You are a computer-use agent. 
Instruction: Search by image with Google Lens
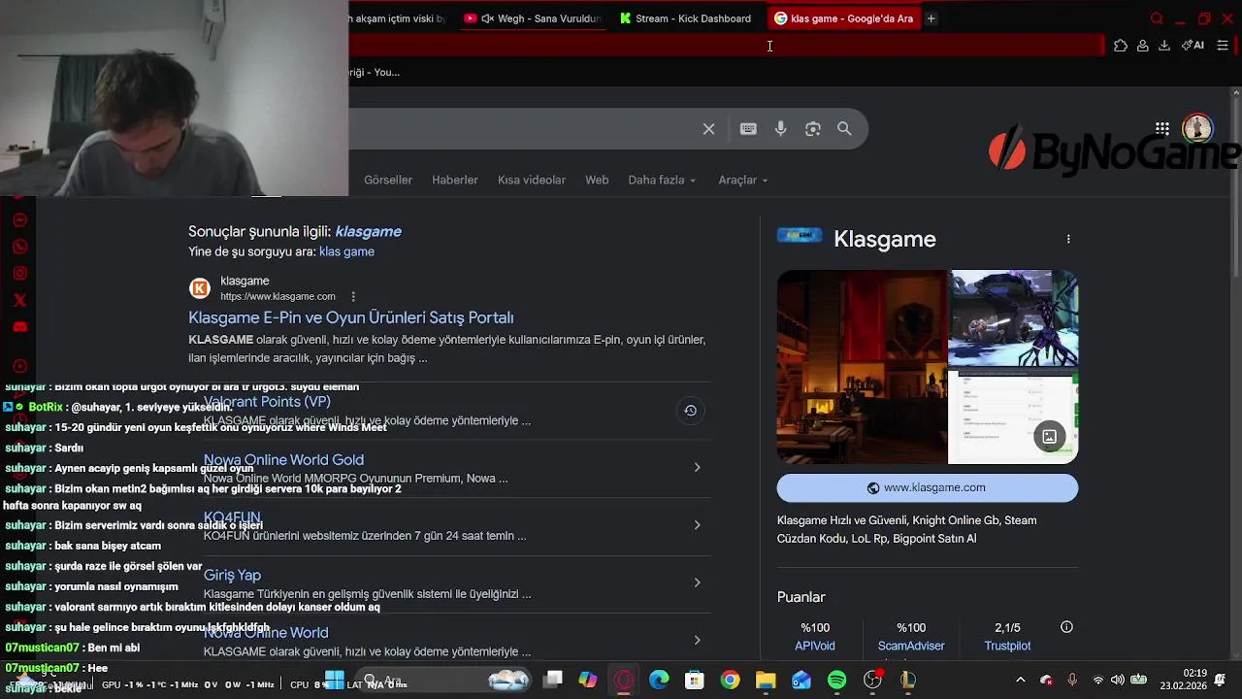click(813, 129)
